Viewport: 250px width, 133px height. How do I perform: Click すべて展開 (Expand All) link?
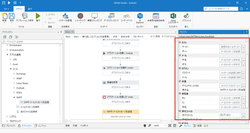(155, 37)
